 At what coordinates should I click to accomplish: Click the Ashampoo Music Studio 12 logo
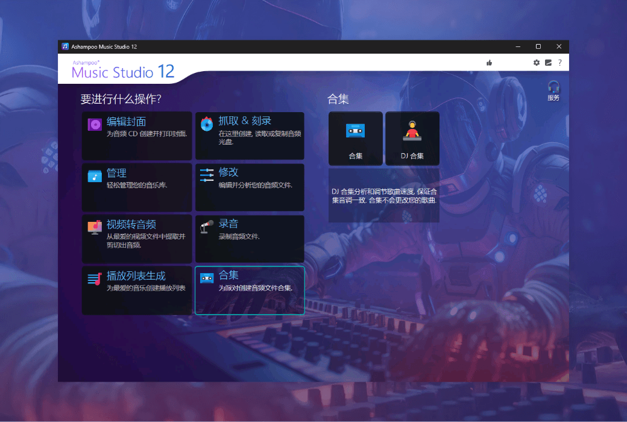point(123,70)
